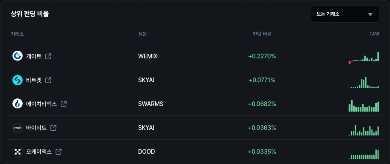
Task: Open the HTX external link icon
Action: [x=64, y=104]
